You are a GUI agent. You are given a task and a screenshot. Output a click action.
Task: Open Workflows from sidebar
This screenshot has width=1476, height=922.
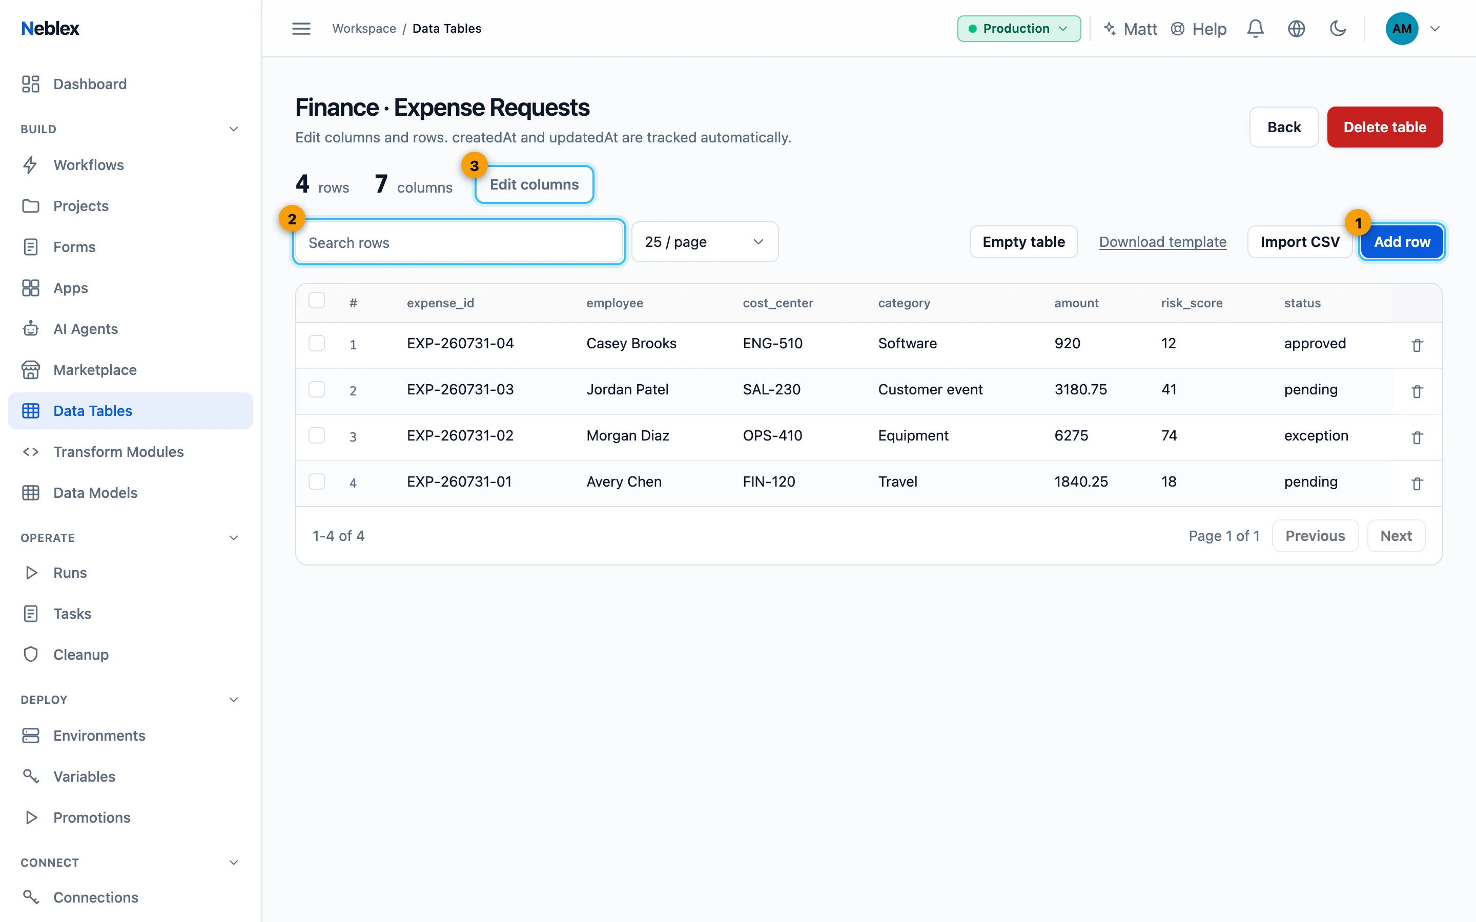pyautogui.click(x=131, y=164)
